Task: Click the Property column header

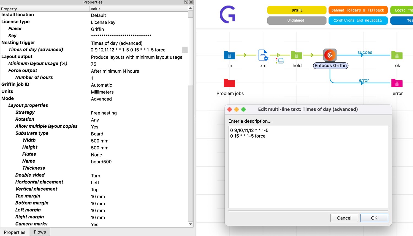Action: (45, 9)
